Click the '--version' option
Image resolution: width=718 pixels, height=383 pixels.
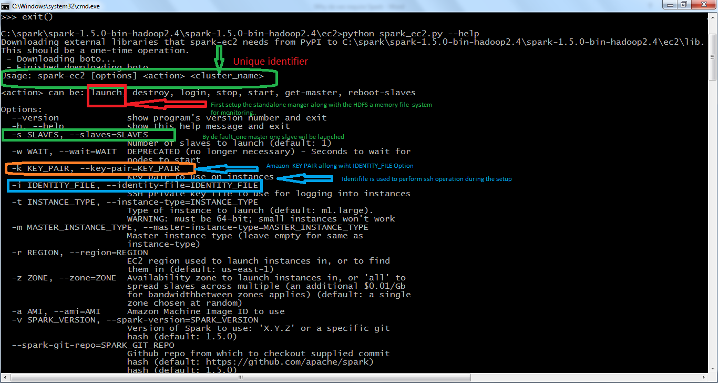pyautogui.click(x=35, y=118)
